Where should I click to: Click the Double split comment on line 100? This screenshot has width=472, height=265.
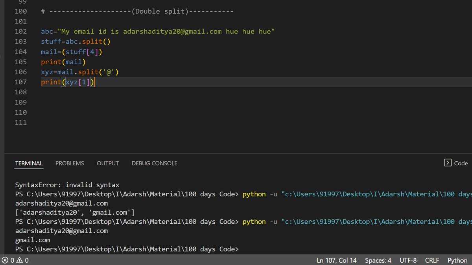pos(137,11)
